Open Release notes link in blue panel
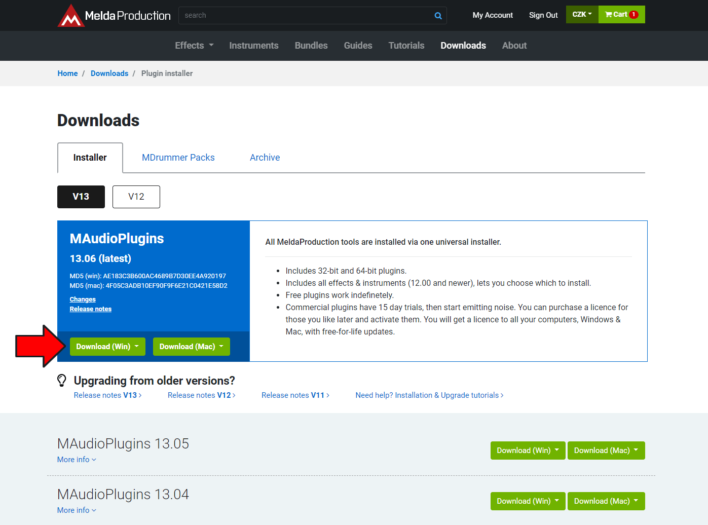This screenshot has width=708, height=525. tap(91, 309)
